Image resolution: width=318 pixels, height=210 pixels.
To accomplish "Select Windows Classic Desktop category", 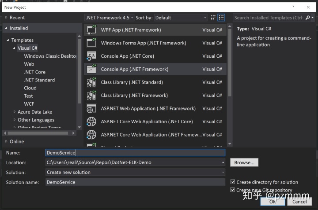I will pos(50,56).
